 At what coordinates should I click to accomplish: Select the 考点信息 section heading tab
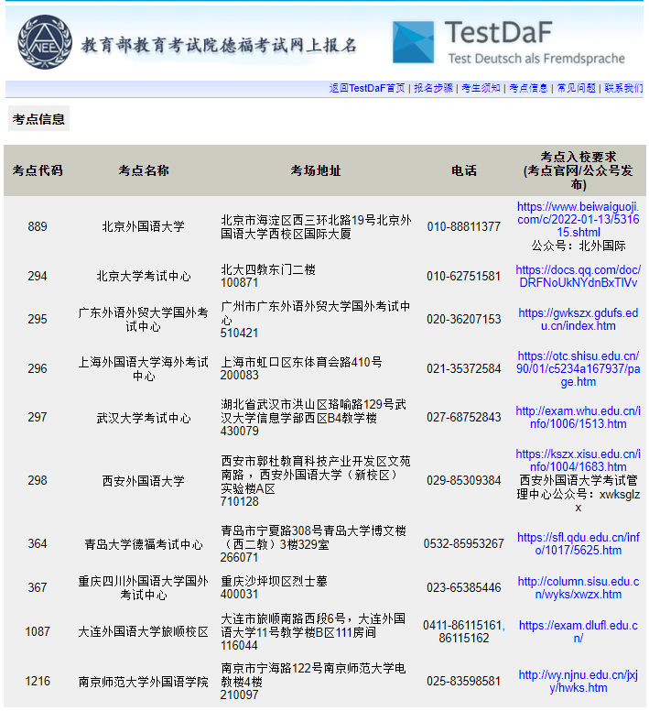(38, 119)
